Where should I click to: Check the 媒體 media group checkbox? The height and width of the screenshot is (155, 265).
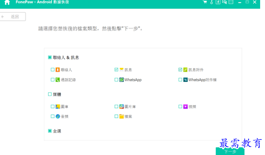click(x=50, y=94)
